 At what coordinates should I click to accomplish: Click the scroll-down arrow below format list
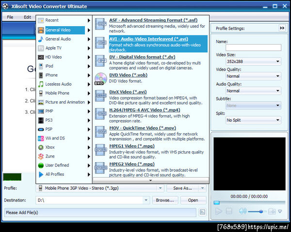[151, 180]
